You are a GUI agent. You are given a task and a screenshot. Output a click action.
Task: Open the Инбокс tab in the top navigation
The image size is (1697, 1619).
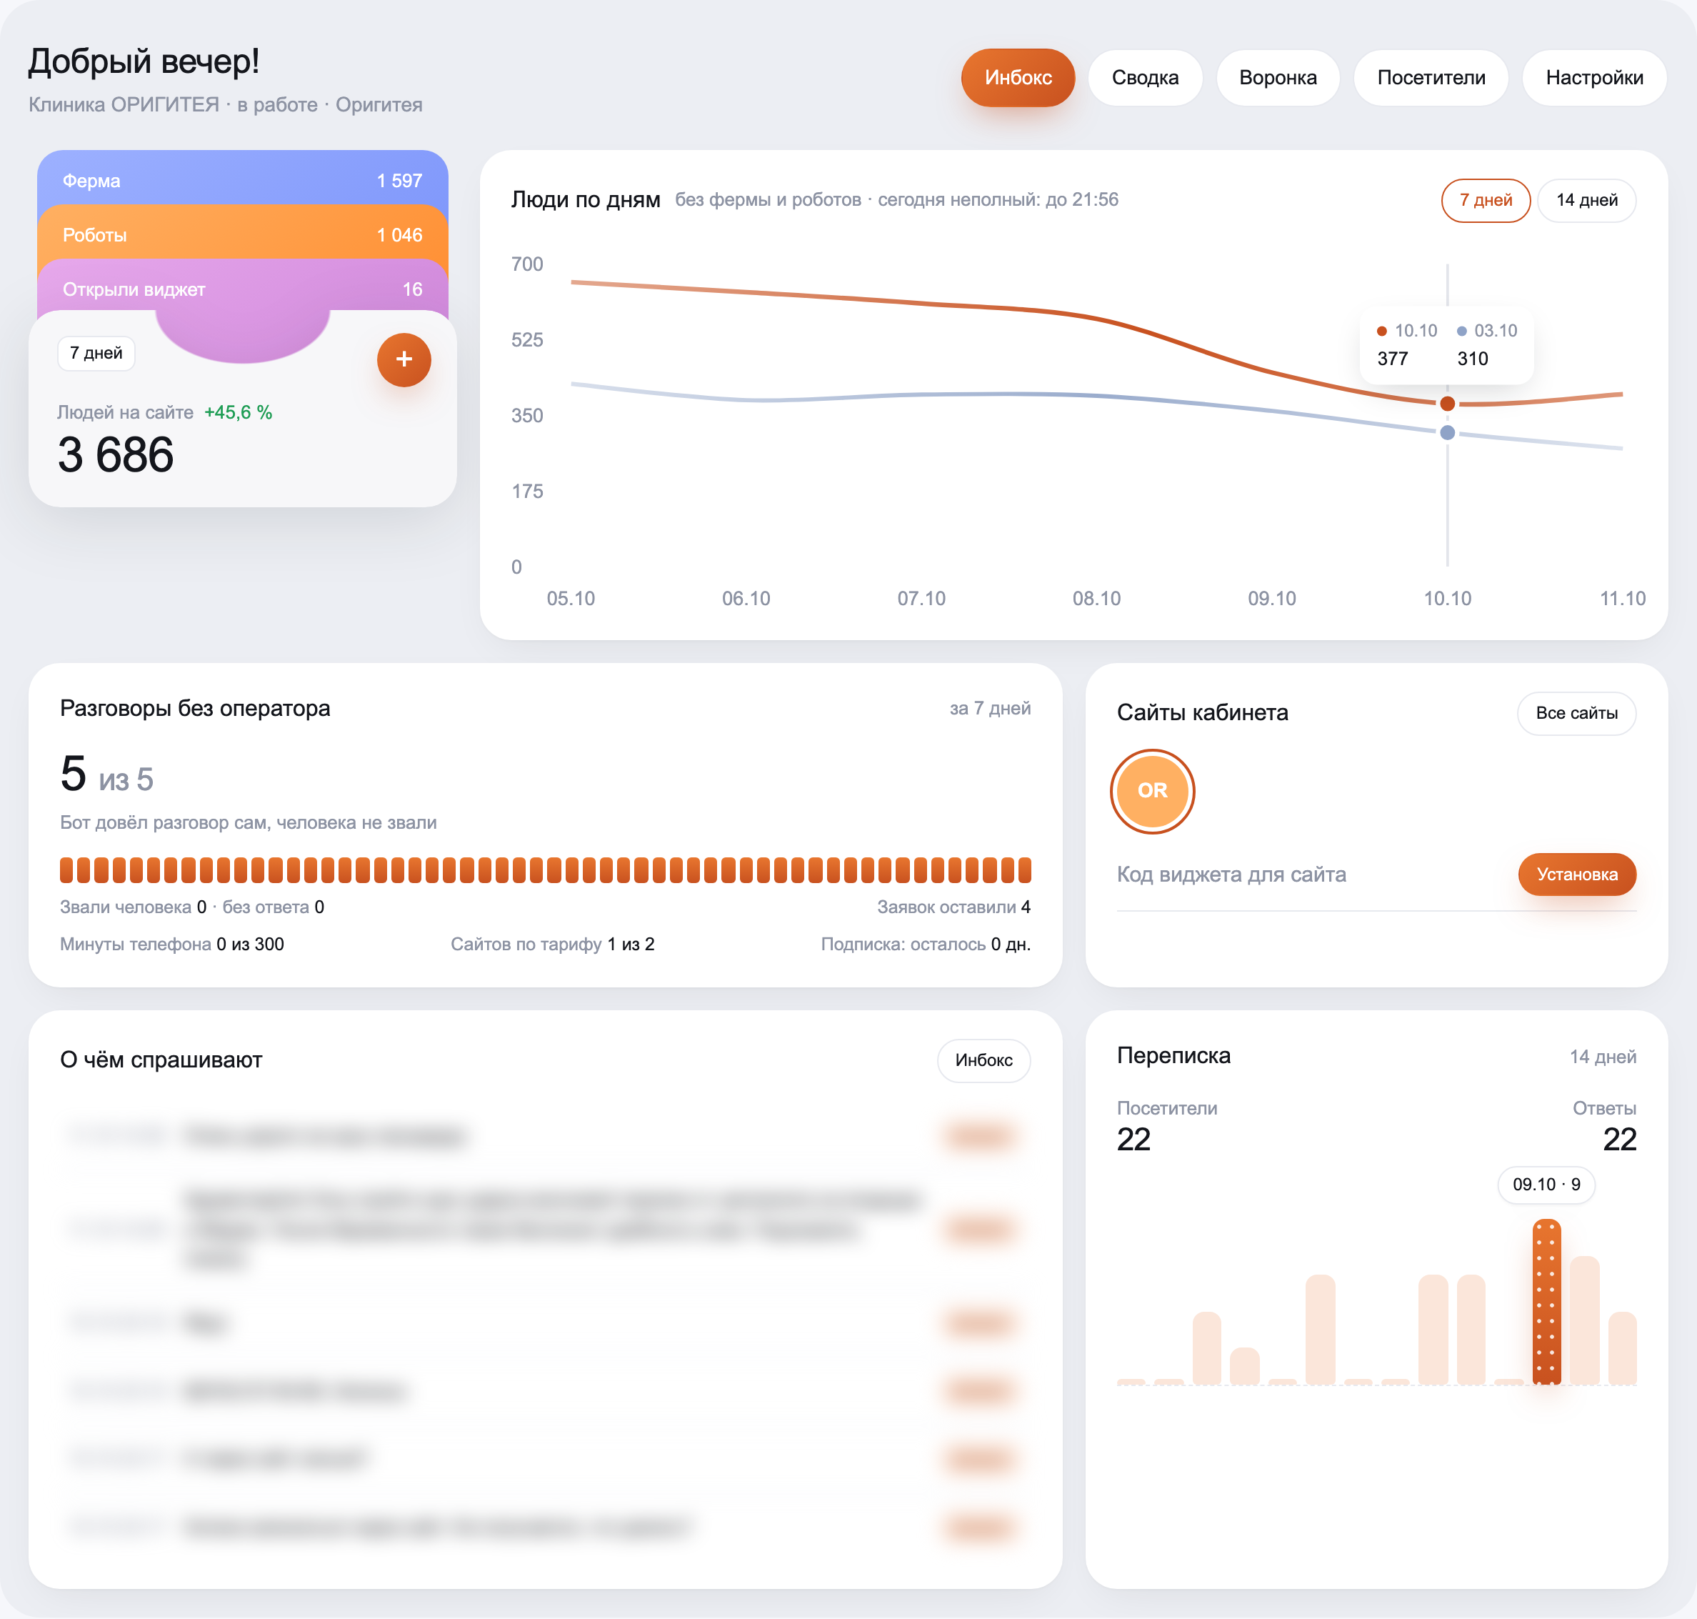click(x=1017, y=78)
